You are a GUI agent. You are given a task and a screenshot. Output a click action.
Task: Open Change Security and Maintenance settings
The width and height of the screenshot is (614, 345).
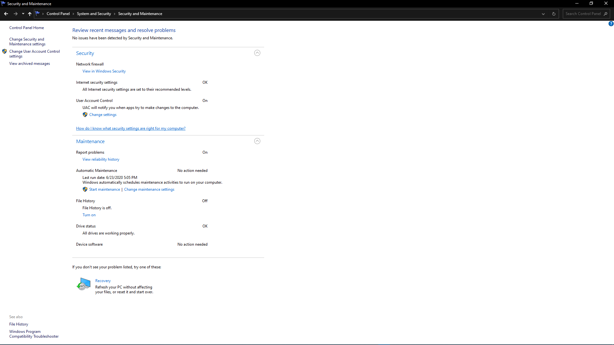coord(27,42)
